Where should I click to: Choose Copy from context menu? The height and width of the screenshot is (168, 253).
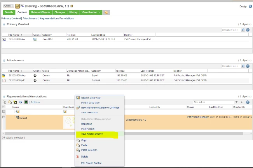click(x=84, y=140)
